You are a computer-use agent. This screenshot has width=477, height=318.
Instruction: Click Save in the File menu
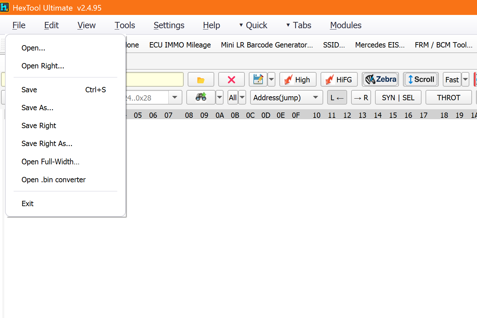point(65,90)
